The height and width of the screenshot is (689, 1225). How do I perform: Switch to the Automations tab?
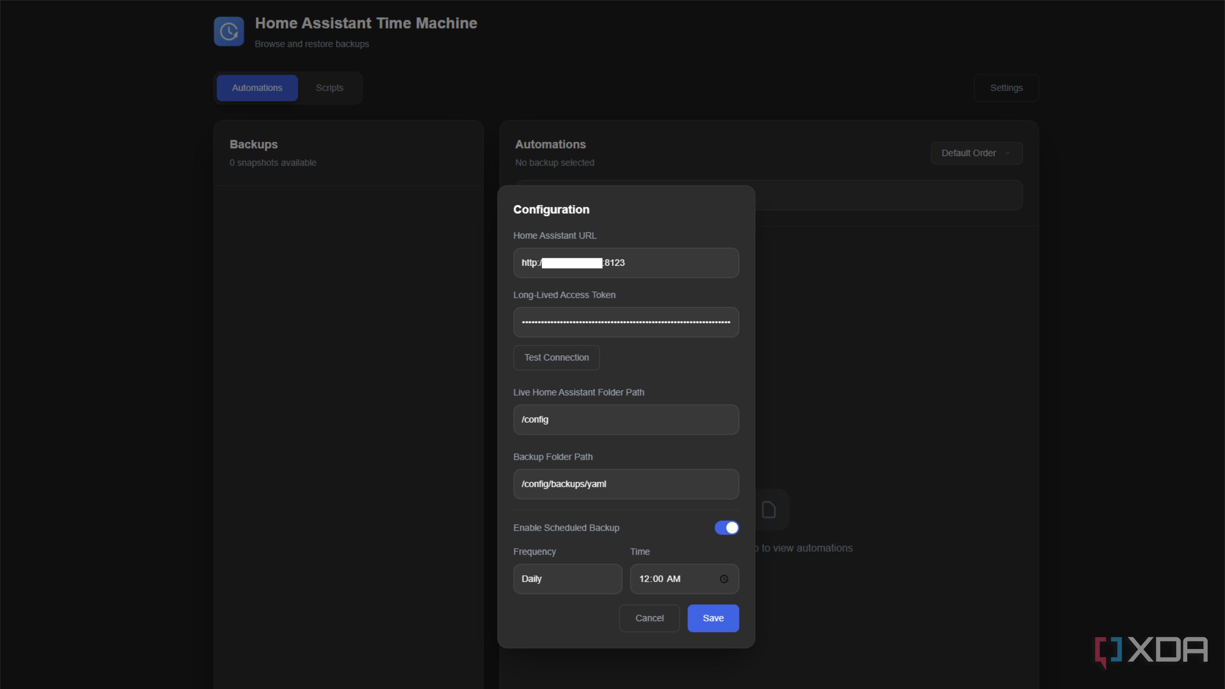click(257, 88)
